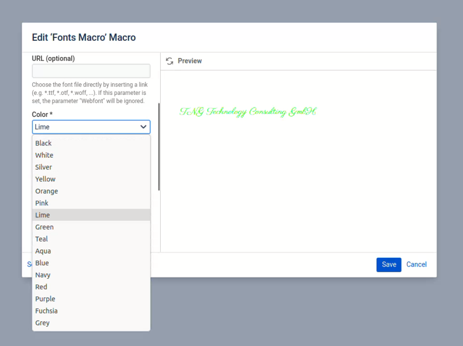Click the Save button

pyautogui.click(x=389, y=264)
